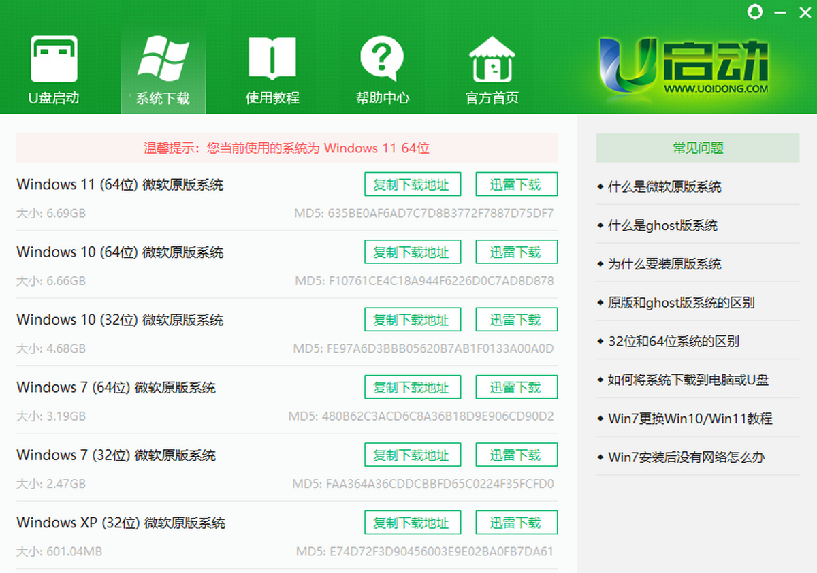This screenshot has width=817, height=573.
Task: Open the 使用教程 book icon
Action: pyautogui.click(x=272, y=71)
